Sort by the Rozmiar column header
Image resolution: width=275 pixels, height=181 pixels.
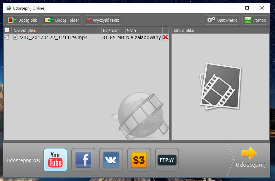coord(113,30)
